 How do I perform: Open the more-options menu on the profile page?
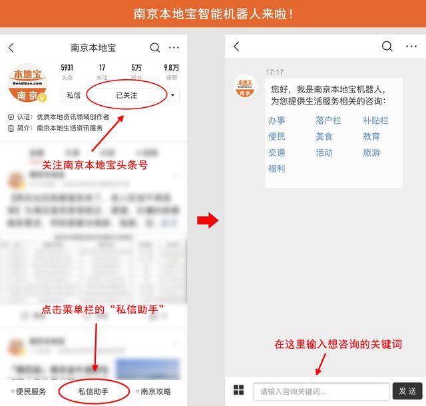pos(174,48)
